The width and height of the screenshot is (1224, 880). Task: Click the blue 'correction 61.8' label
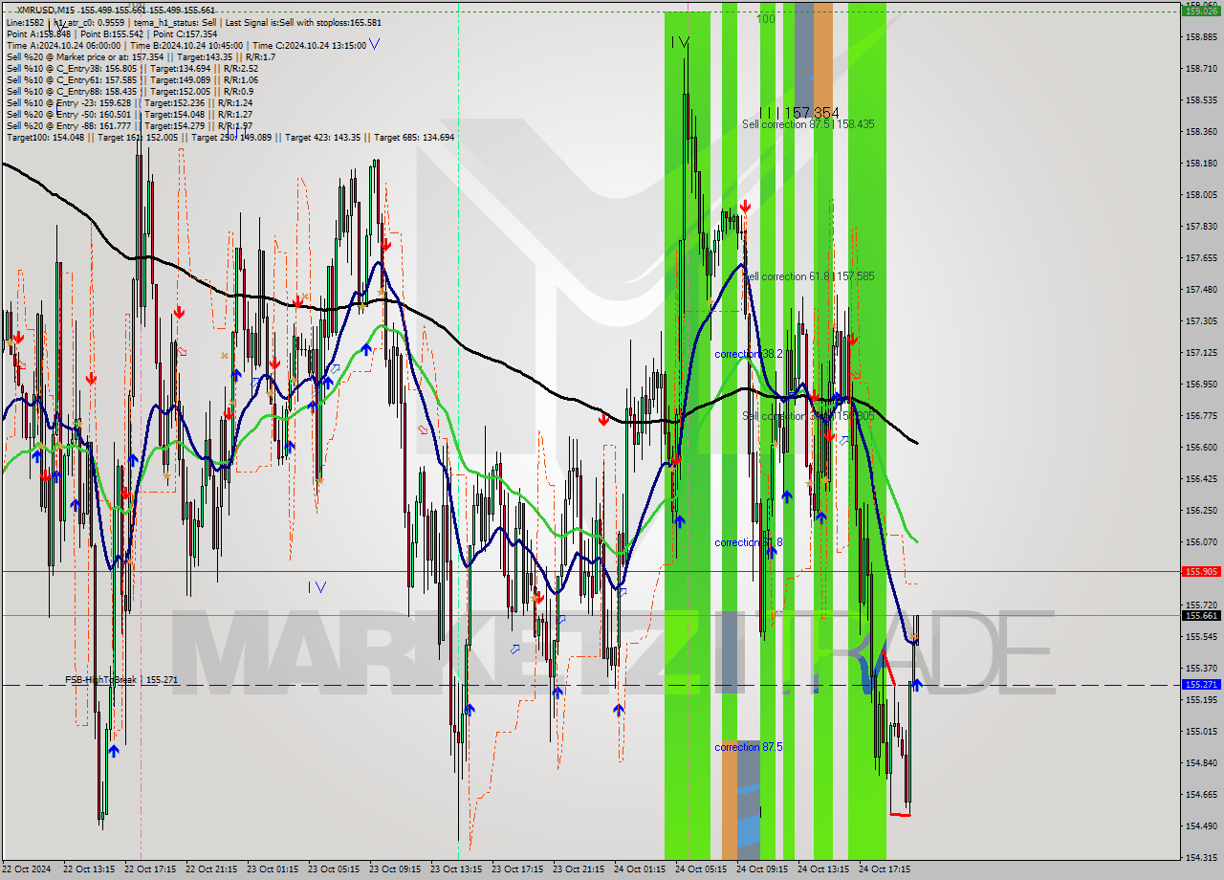[x=749, y=542]
